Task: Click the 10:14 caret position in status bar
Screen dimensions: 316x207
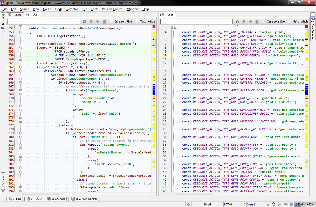Action: (207, 204)
